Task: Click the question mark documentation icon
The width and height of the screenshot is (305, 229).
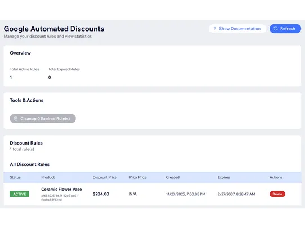Action: click(214, 29)
